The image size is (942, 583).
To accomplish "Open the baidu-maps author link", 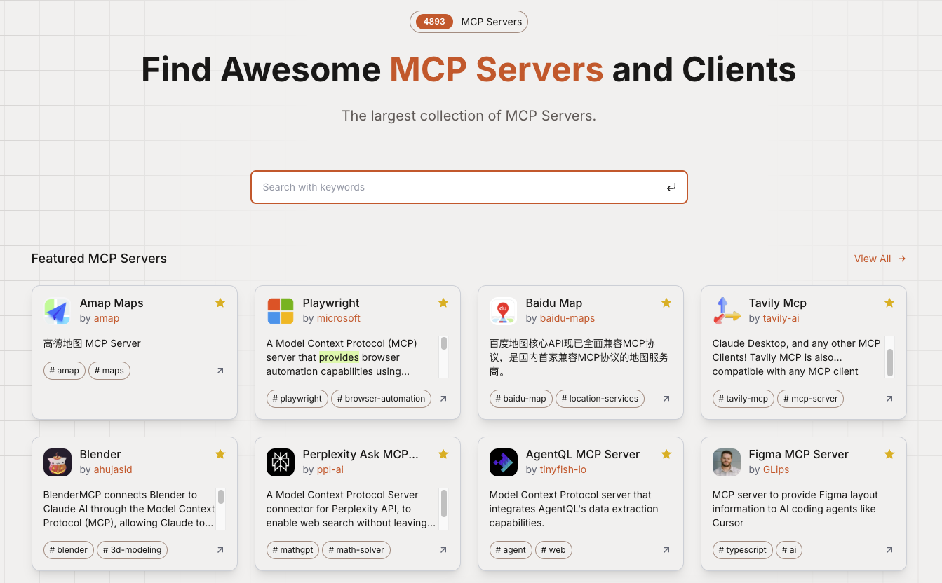I will (567, 318).
